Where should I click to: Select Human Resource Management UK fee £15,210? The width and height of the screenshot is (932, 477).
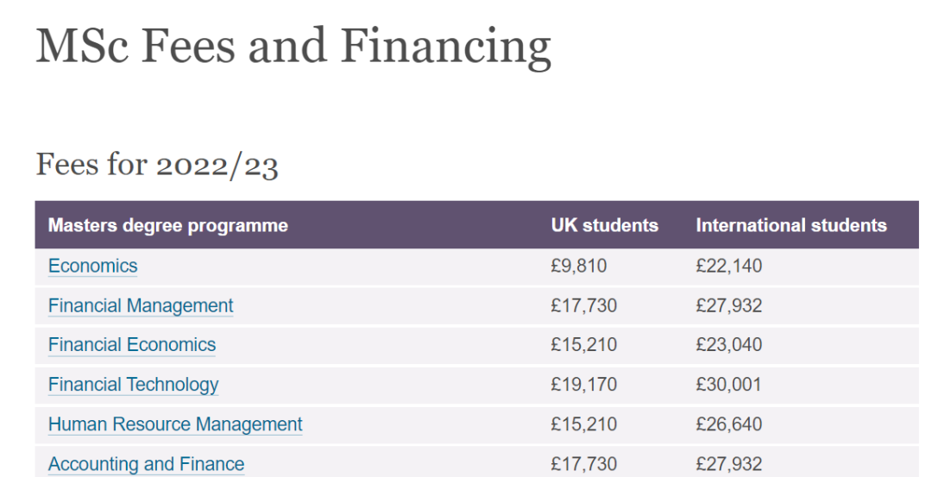click(x=583, y=424)
